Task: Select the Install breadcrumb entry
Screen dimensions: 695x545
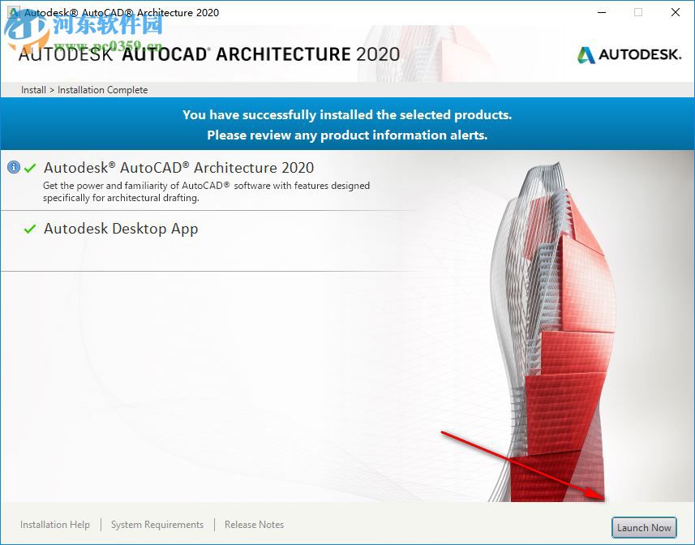Action: [x=32, y=90]
